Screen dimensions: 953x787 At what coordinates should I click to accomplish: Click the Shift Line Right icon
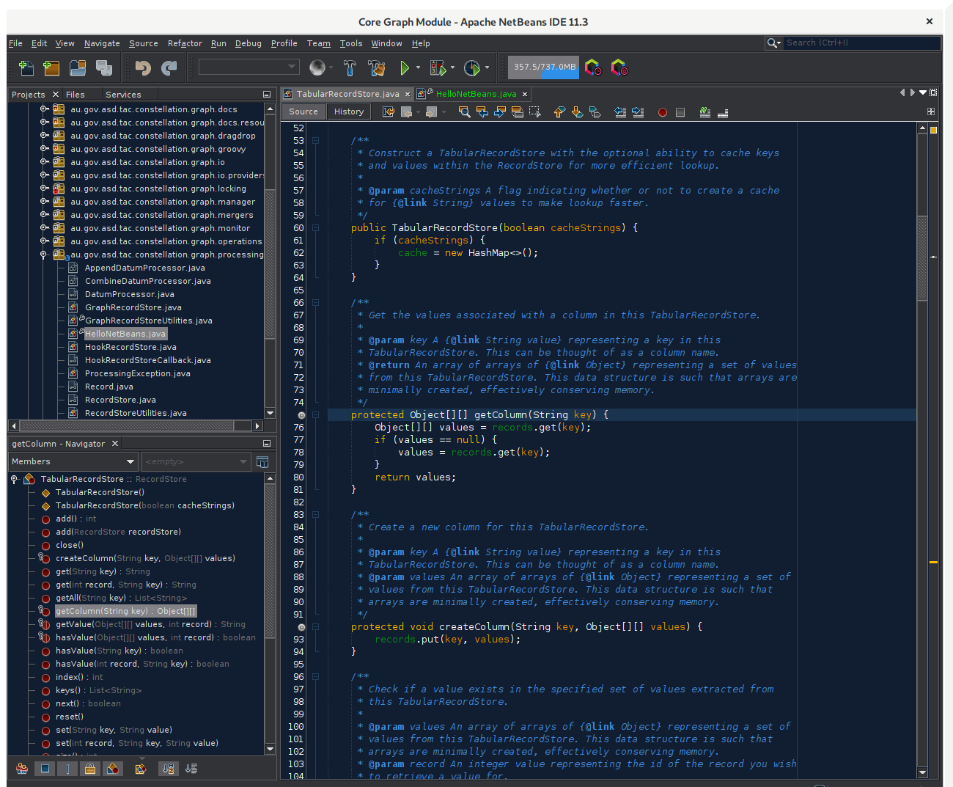pyautogui.click(x=638, y=111)
